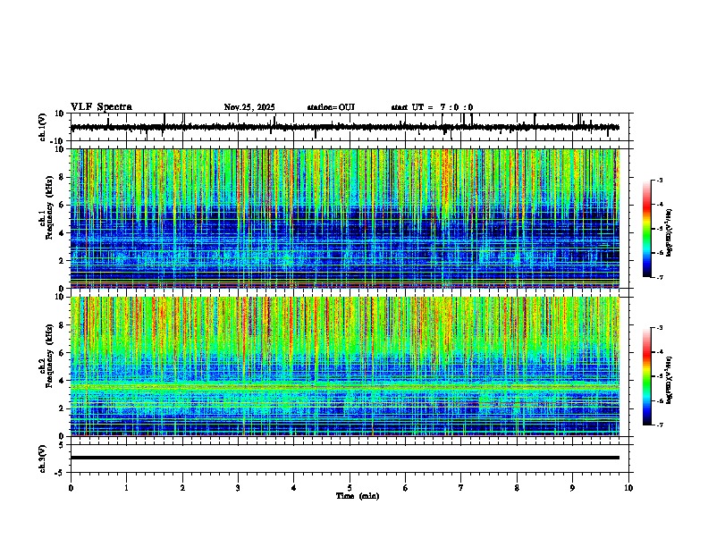This screenshot has width=708, height=547.
Task: Click the "ch.1(V)" waveform axis label
Action: coord(43,127)
